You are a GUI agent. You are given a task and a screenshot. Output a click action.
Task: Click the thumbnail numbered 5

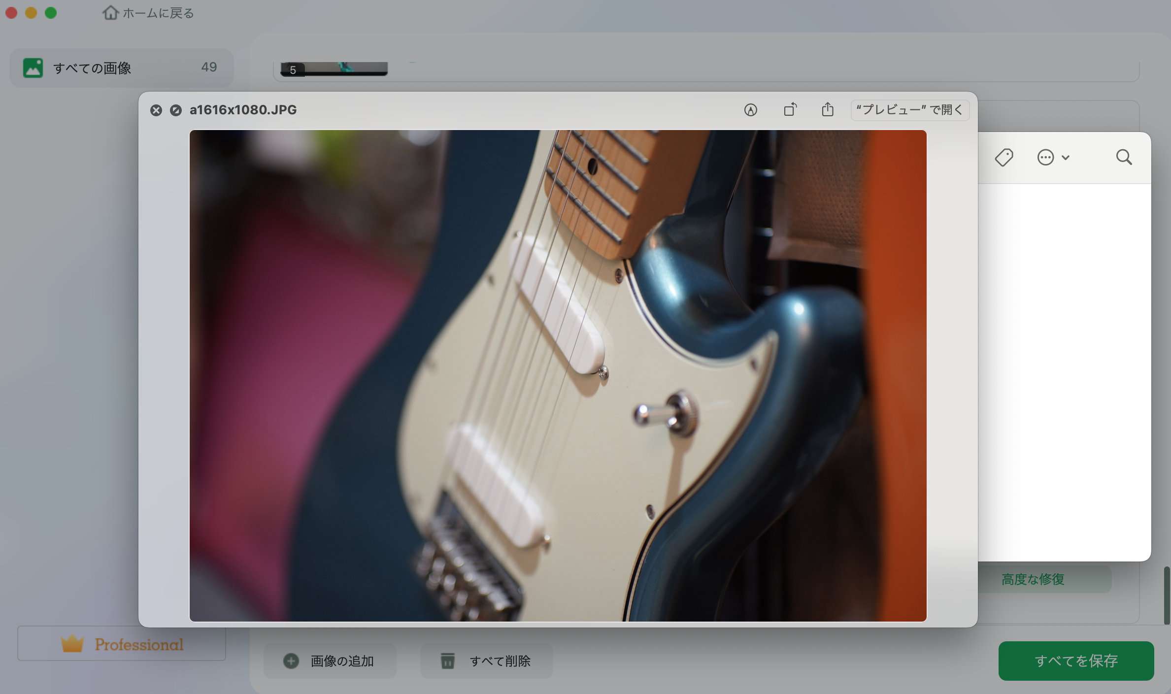click(x=334, y=69)
